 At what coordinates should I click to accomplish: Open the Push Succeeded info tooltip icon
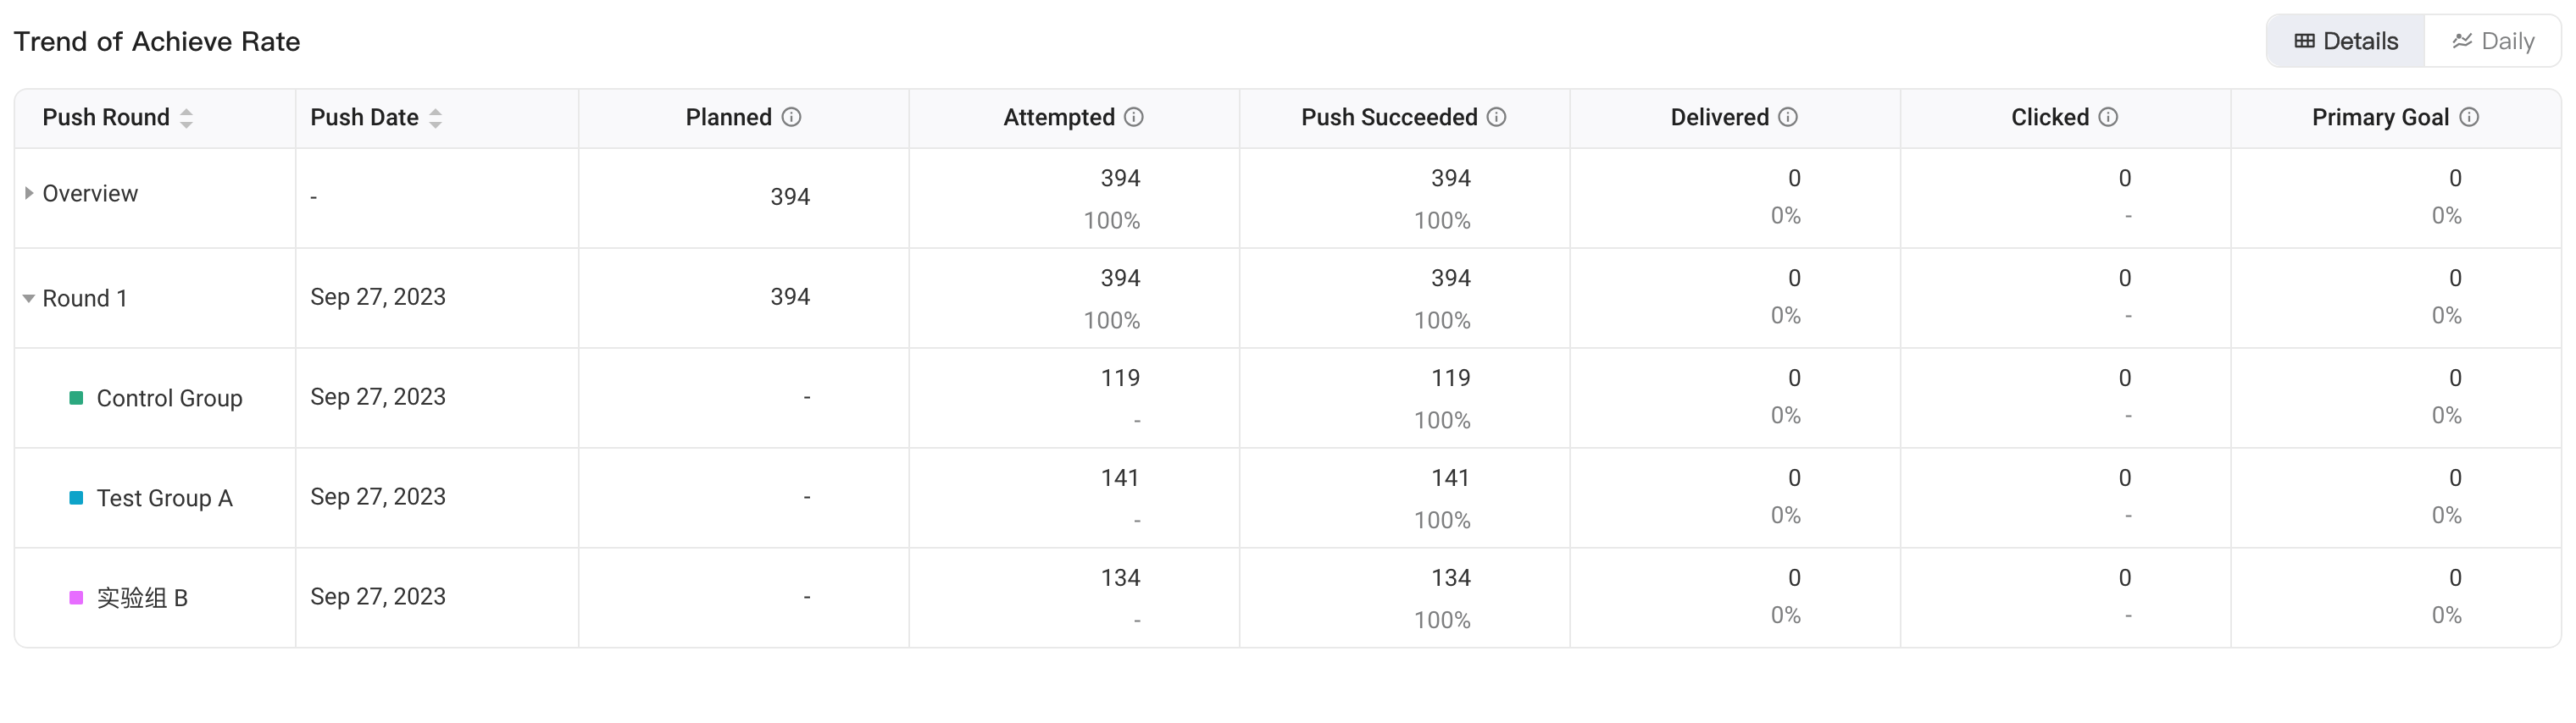(1496, 117)
